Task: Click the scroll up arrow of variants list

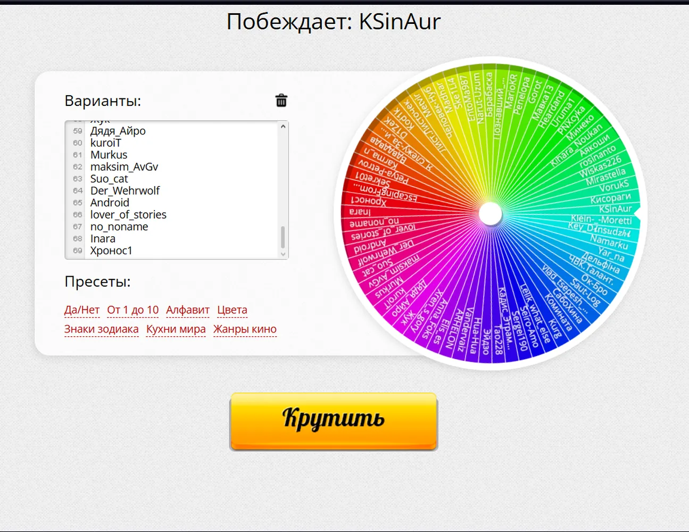Action: coord(283,127)
